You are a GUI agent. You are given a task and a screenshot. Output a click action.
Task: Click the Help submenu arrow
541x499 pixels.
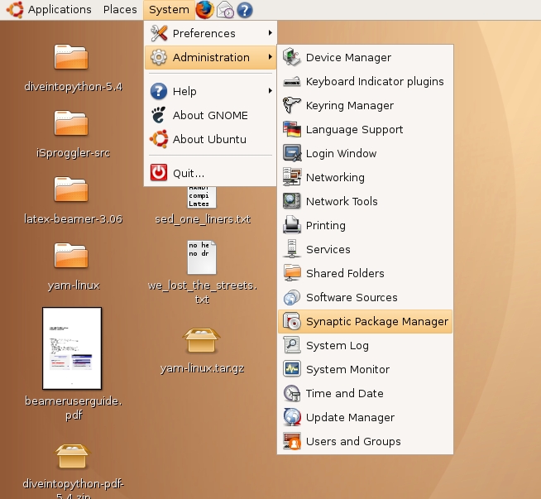(x=270, y=90)
